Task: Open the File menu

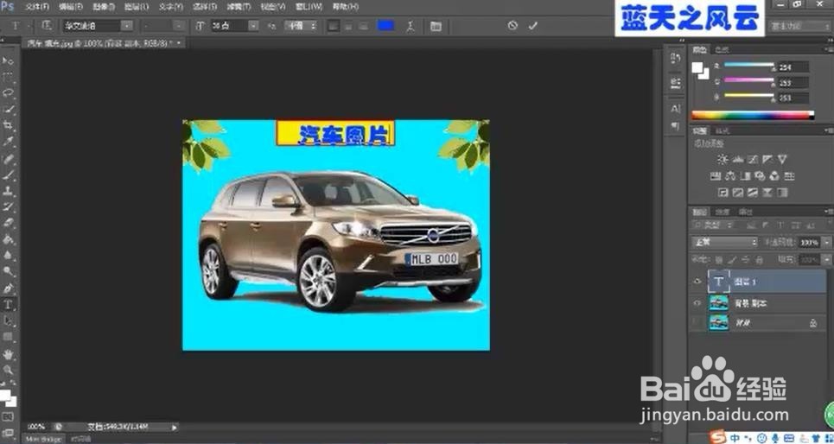Action: [37, 7]
